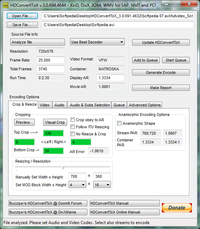This screenshot has width=200, height=229.
Task: Enable Anamorphic Shape checkbox
Action: pos(119,123)
